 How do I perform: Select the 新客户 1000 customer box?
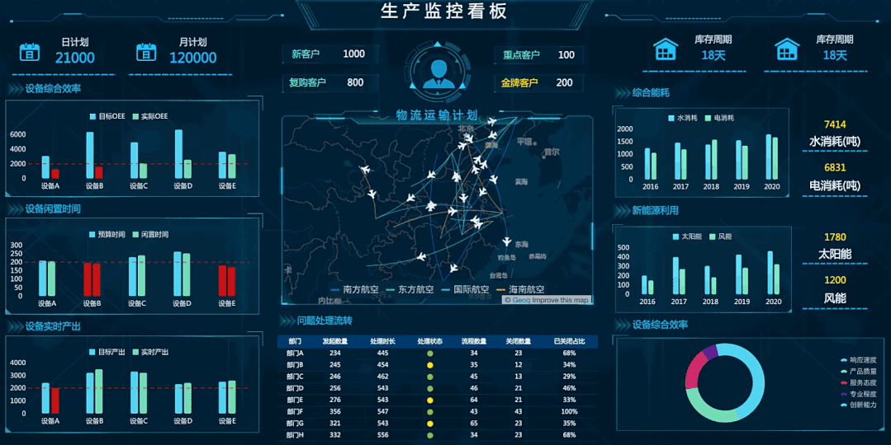click(x=329, y=54)
